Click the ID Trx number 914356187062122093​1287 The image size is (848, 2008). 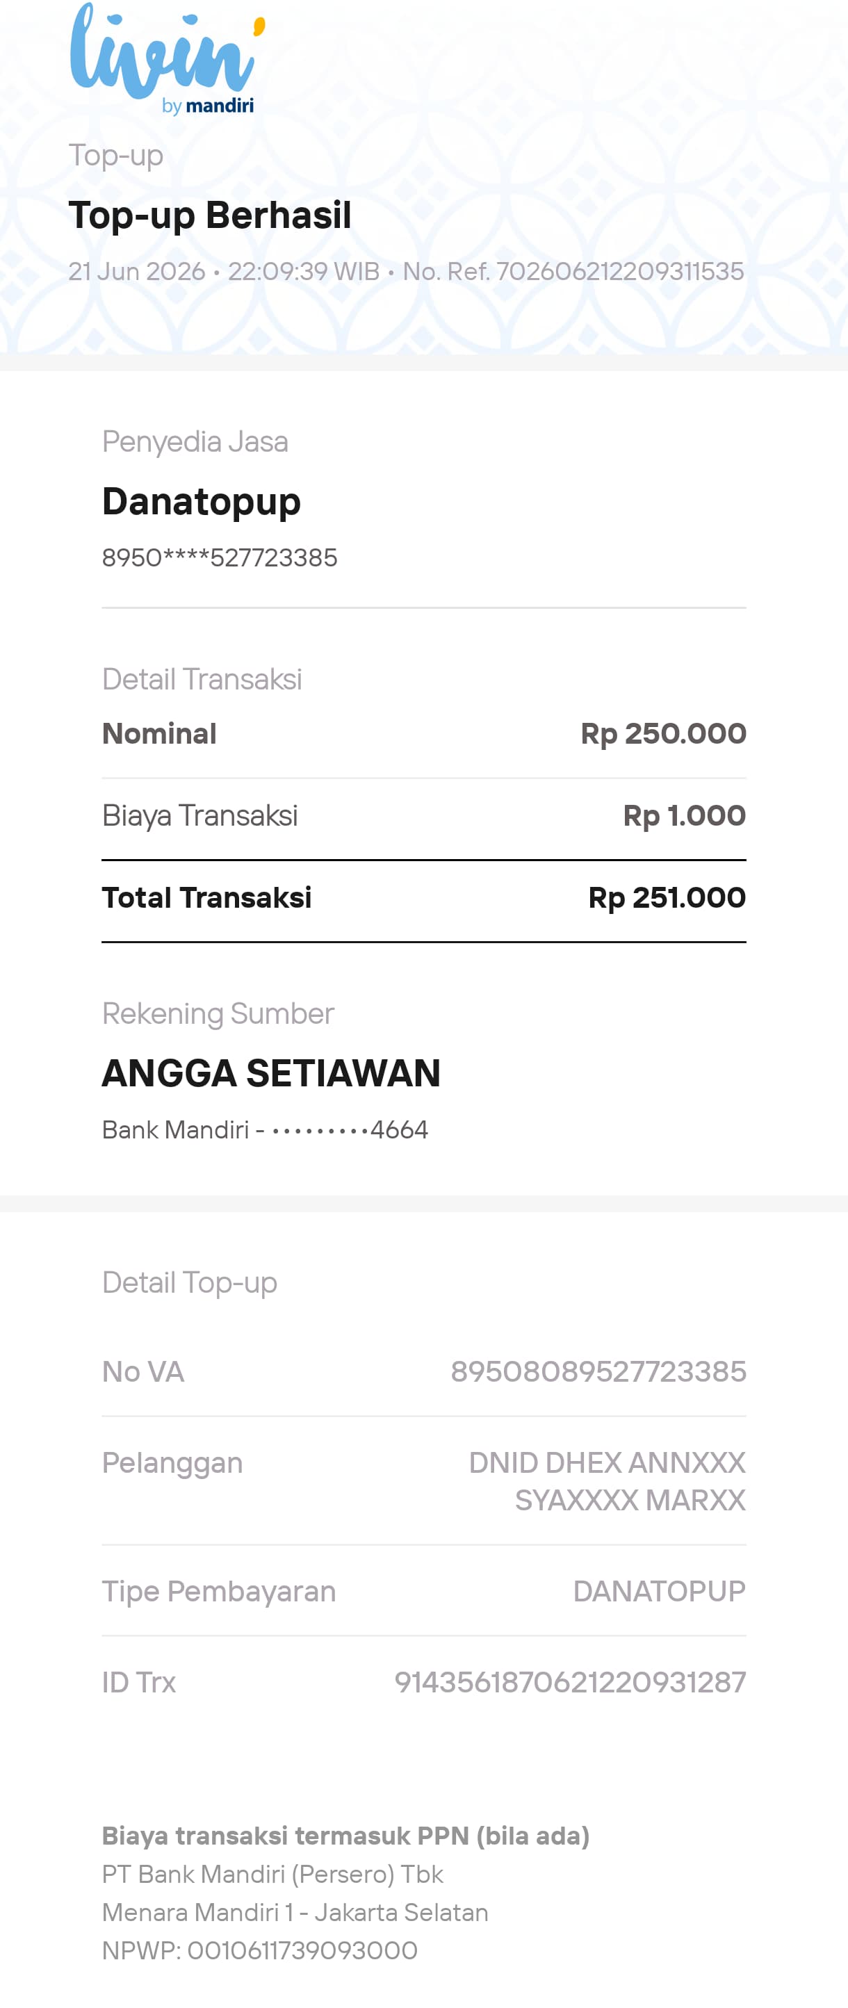570,1683
